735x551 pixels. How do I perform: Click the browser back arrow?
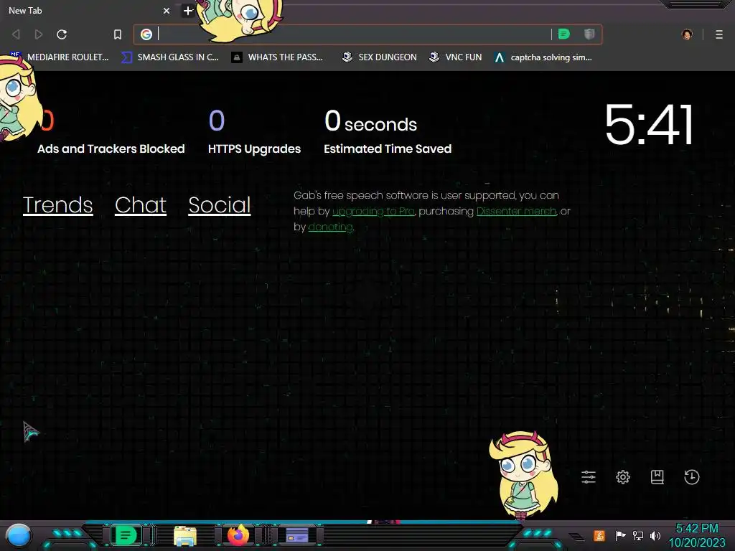point(16,34)
